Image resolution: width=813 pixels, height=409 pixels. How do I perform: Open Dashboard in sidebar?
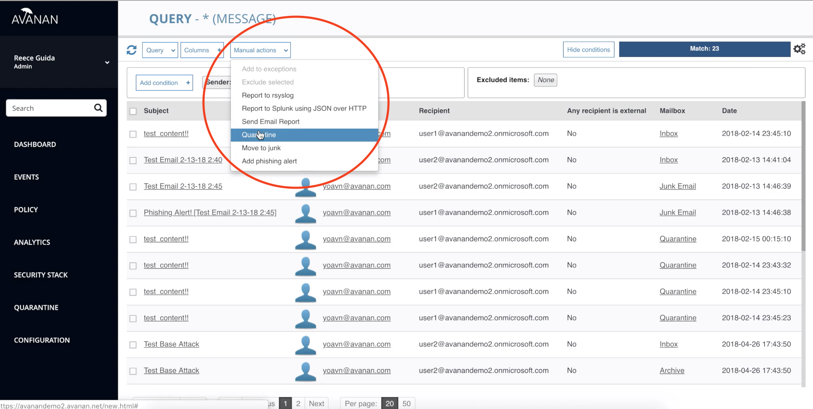tap(35, 144)
